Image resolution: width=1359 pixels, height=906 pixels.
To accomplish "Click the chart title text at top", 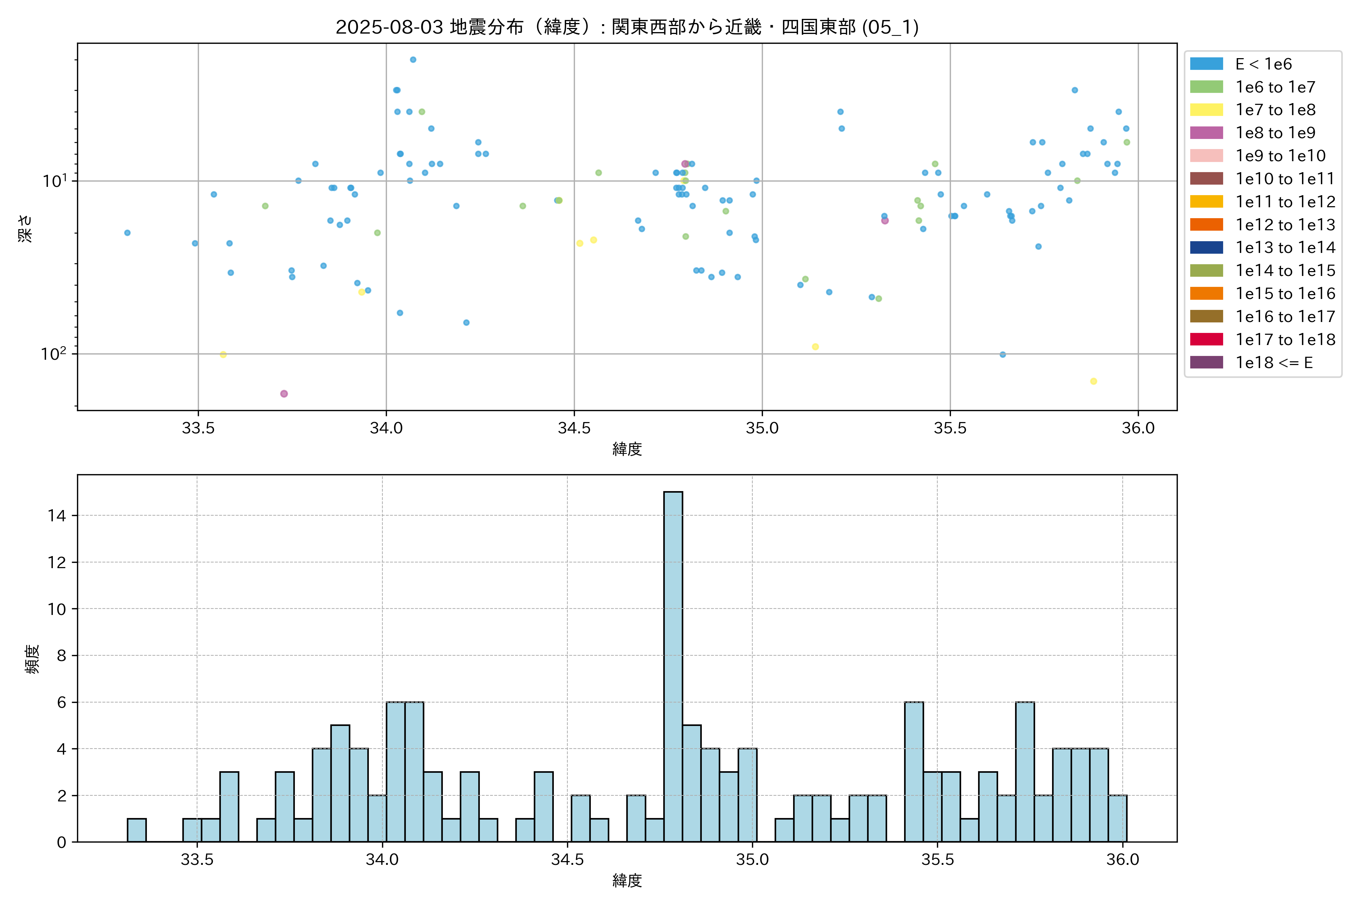I will pyautogui.click(x=627, y=27).
